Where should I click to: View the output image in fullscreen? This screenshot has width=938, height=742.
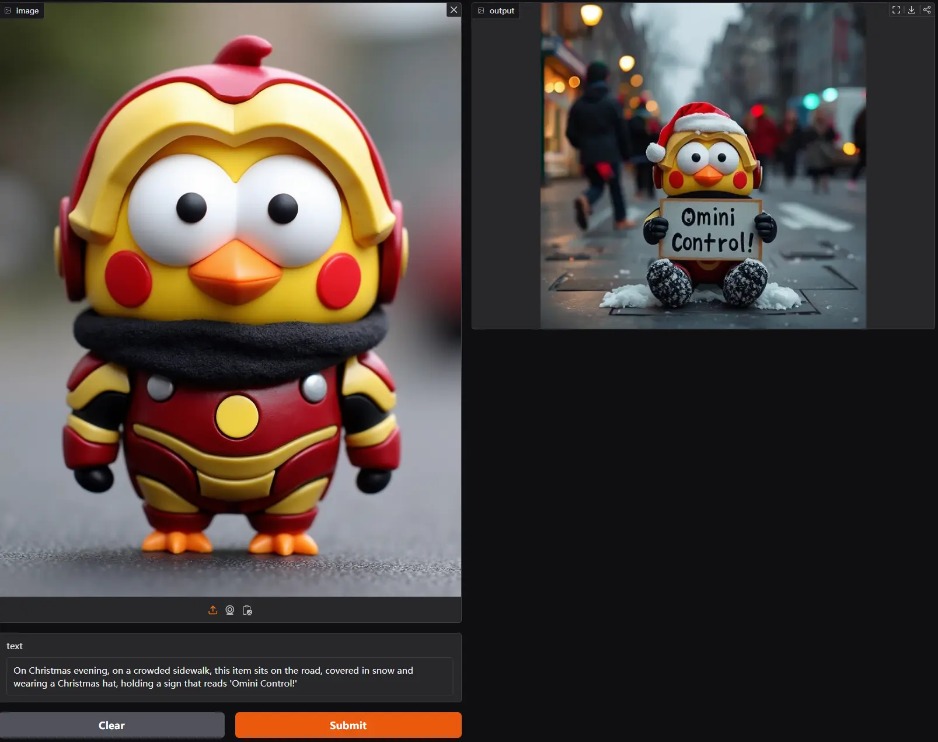(896, 10)
